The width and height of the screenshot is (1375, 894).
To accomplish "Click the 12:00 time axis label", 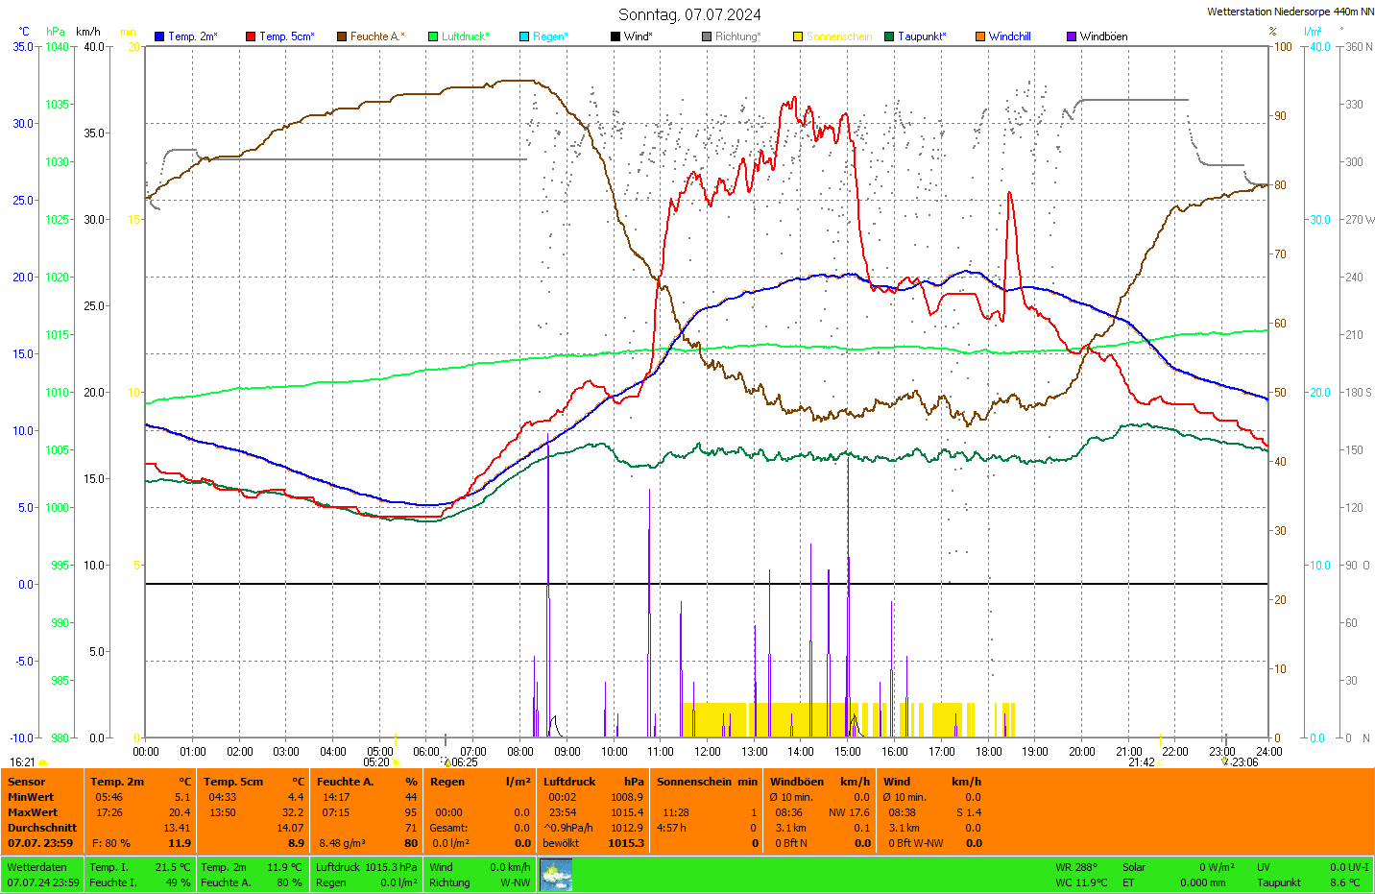I will [x=708, y=752].
